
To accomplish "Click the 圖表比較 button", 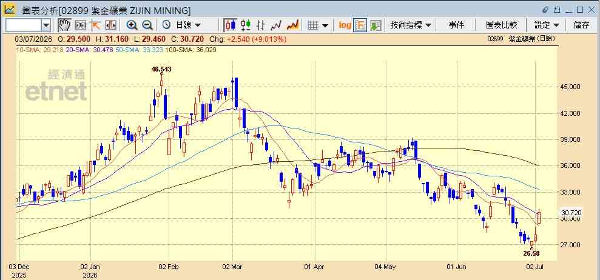I will (501, 25).
